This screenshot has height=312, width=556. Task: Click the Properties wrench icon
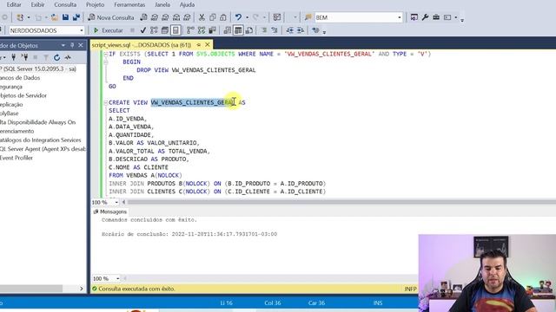point(425,17)
